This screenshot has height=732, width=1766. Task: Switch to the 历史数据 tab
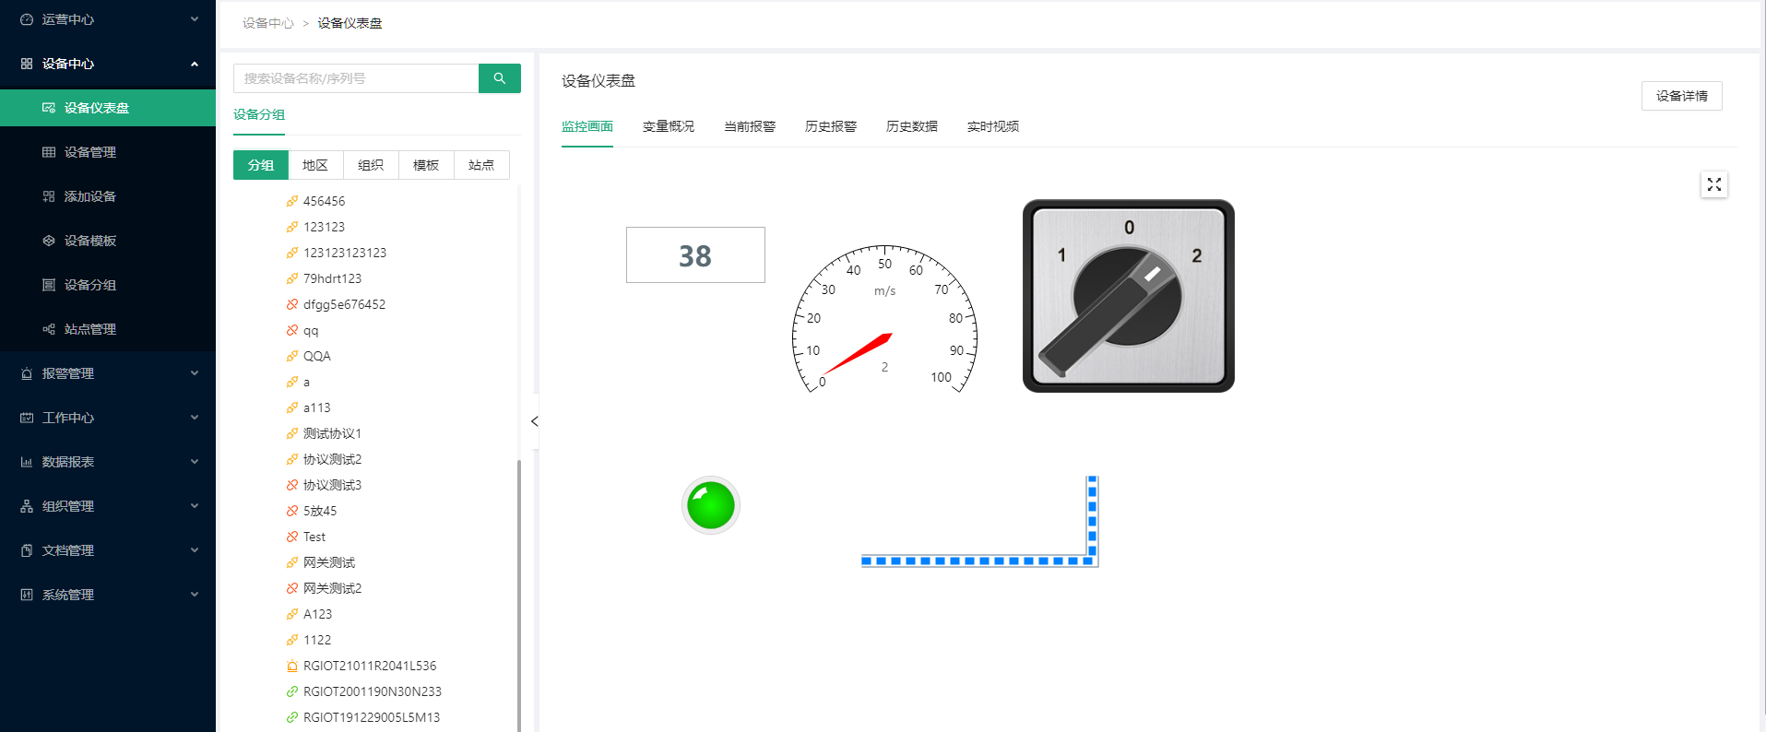[x=911, y=126]
